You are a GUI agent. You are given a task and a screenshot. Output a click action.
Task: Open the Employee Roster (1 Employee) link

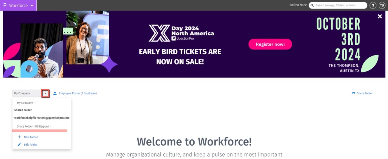click(x=78, y=93)
